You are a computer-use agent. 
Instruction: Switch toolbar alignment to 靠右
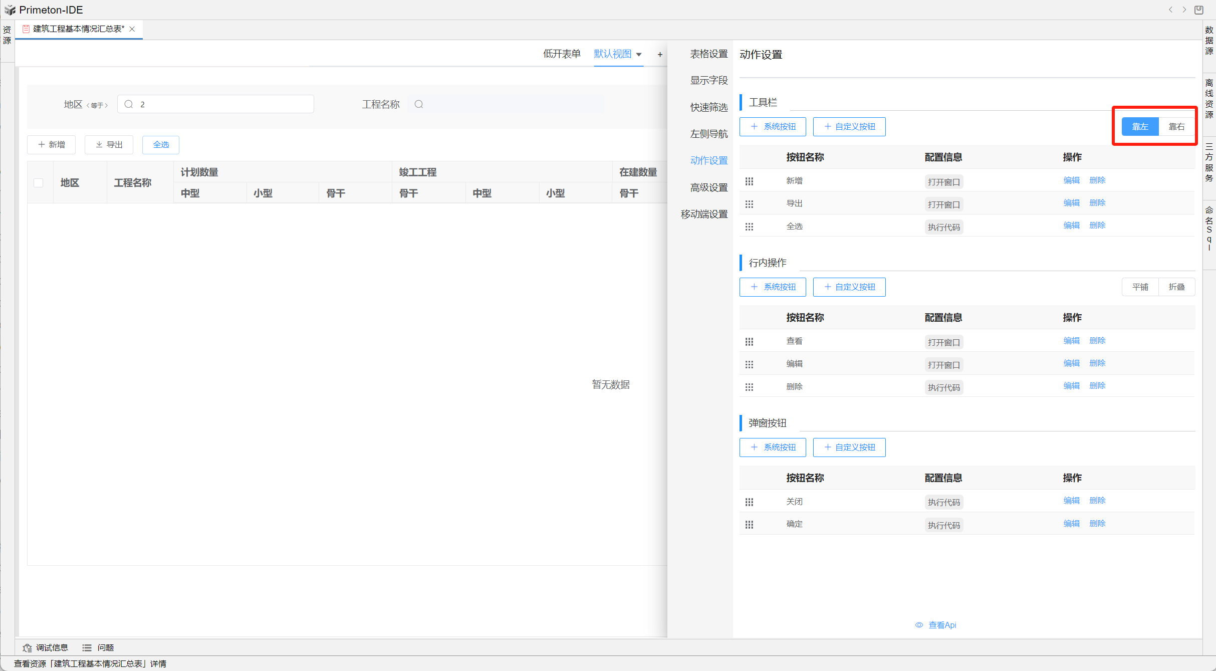1176,126
